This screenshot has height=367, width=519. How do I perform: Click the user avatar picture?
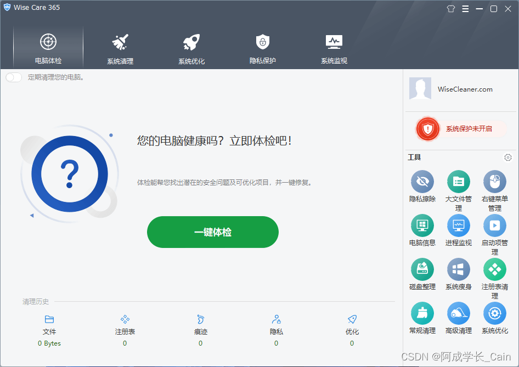click(x=420, y=88)
